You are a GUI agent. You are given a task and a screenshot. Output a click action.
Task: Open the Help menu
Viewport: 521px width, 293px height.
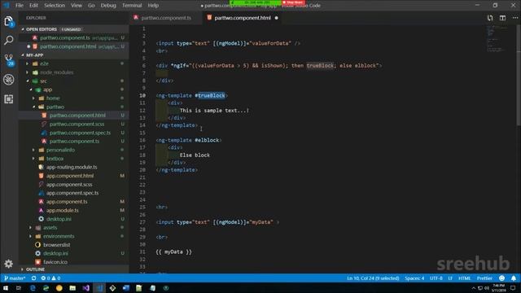click(153, 6)
